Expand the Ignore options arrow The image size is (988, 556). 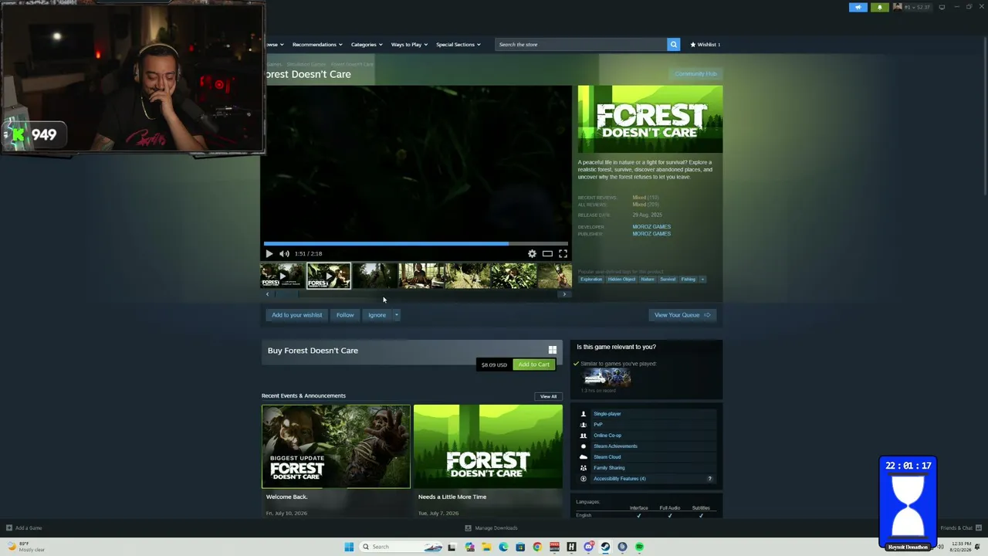[x=396, y=315]
